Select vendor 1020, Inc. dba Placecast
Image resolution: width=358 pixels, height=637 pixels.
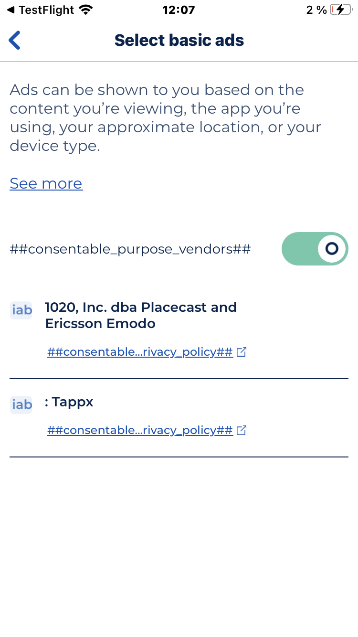point(141,307)
